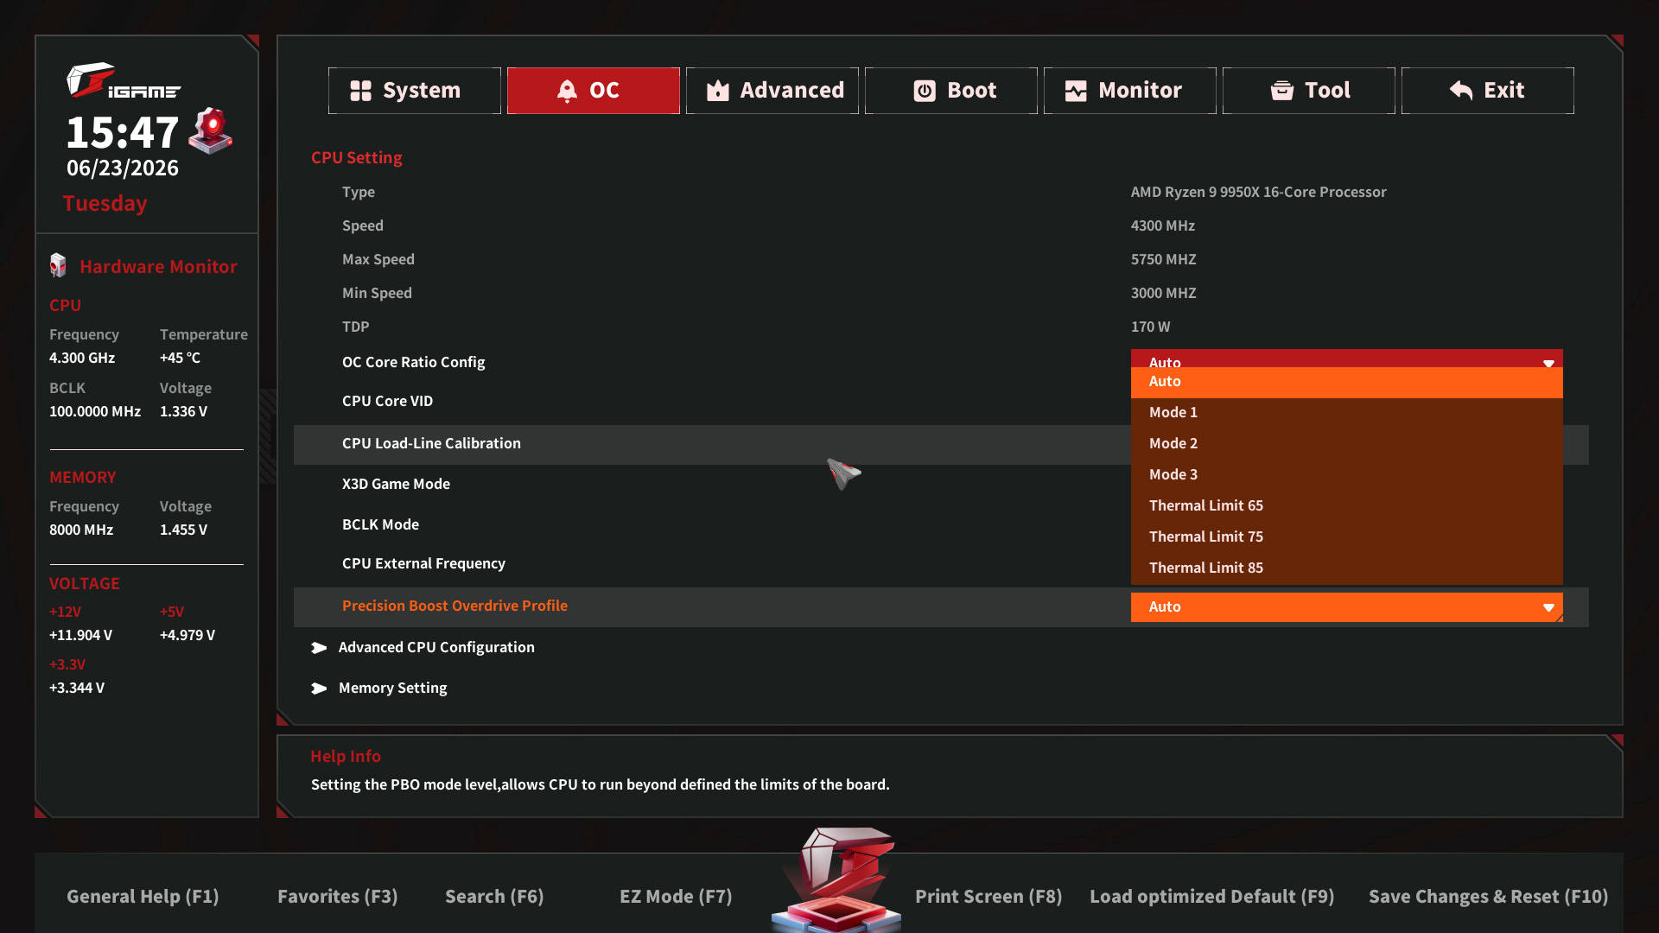Select the CPU External Frequency setting
The image size is (1659, 933).
tap(423, 564)
